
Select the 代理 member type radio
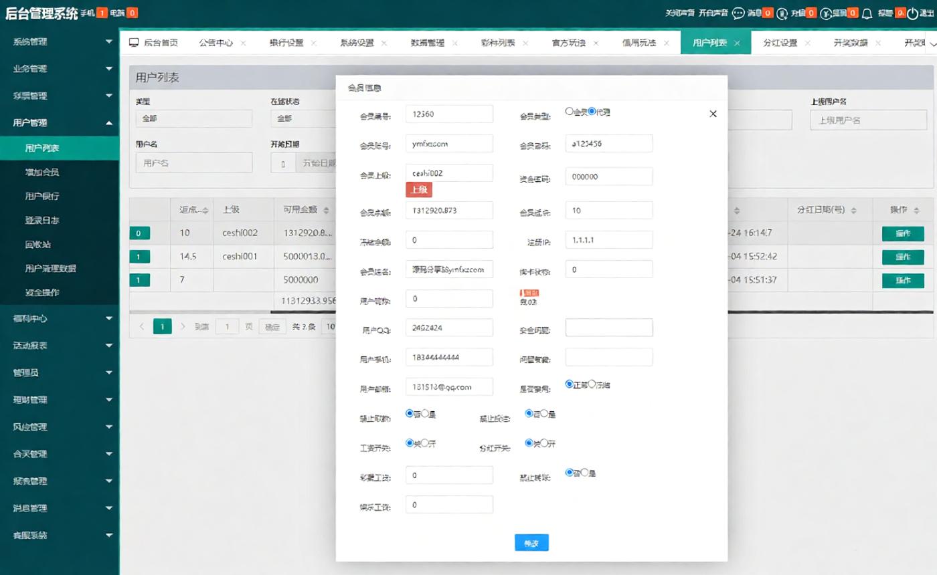click(x=592, y=112)
